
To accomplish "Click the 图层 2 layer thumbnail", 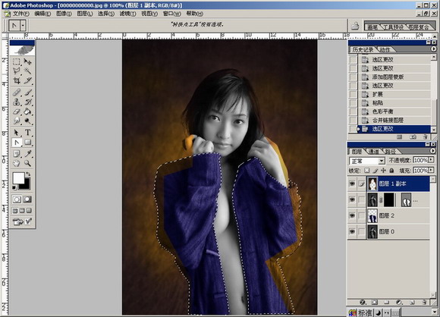I will coord(372,215).
